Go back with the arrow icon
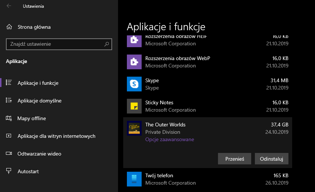 coord(9,6)
